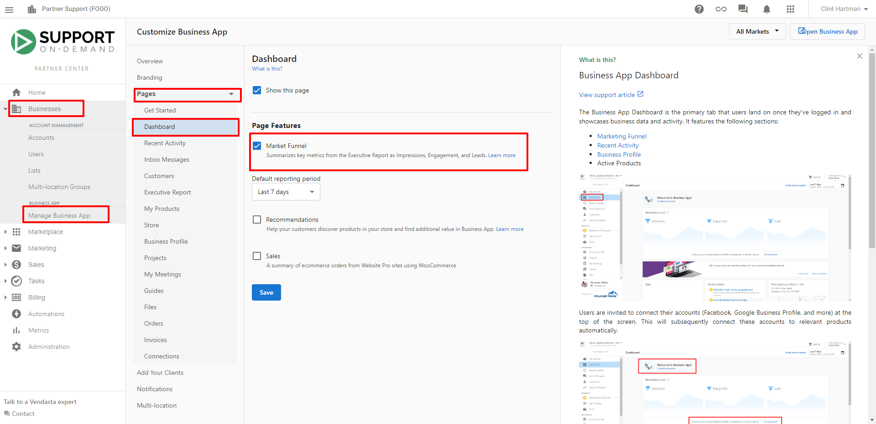Open the Executive Report page settings
Viewport: 876px width, 424px height.
click(167, 192)
